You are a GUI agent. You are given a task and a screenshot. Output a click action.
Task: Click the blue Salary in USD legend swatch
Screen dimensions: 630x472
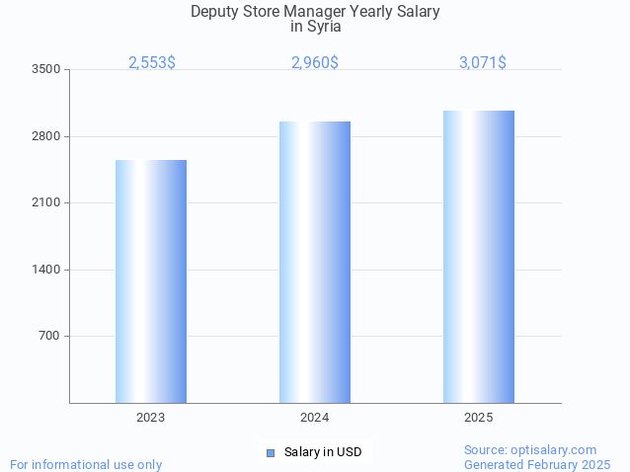(x=271, y=453)
